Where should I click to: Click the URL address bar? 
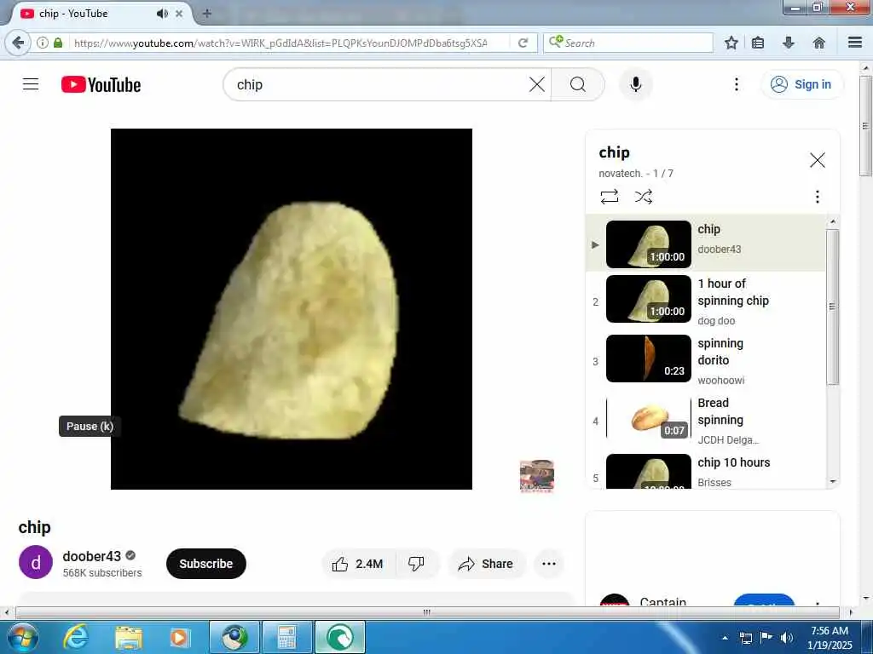(280, 43)
